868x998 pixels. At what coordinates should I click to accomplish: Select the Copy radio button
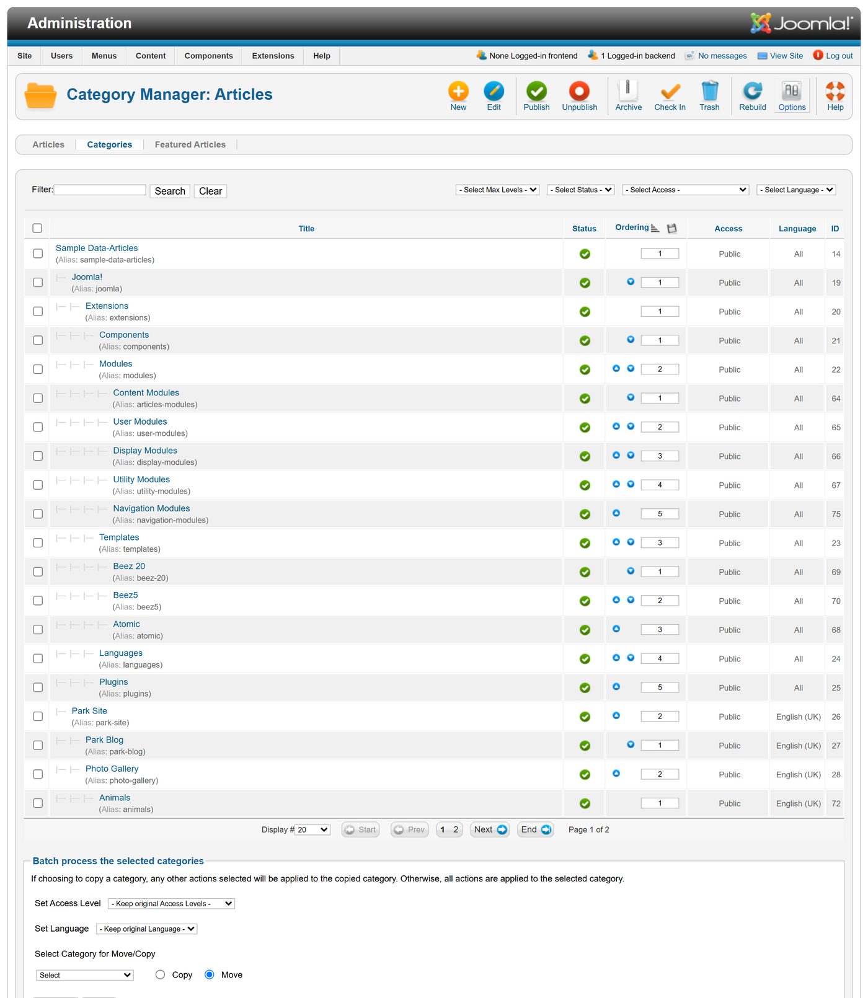point(160,974)
